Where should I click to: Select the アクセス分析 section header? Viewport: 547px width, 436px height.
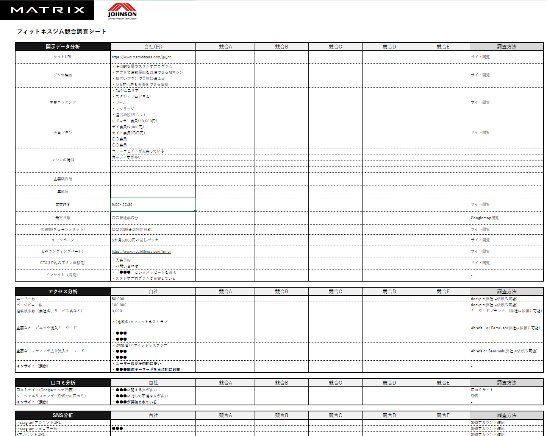(63, 291)
